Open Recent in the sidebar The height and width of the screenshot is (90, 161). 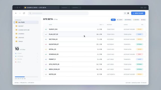pos(26,26)
